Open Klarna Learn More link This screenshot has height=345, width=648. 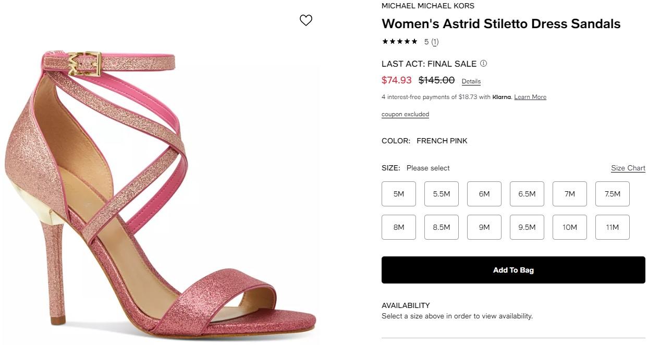(530, 97)
